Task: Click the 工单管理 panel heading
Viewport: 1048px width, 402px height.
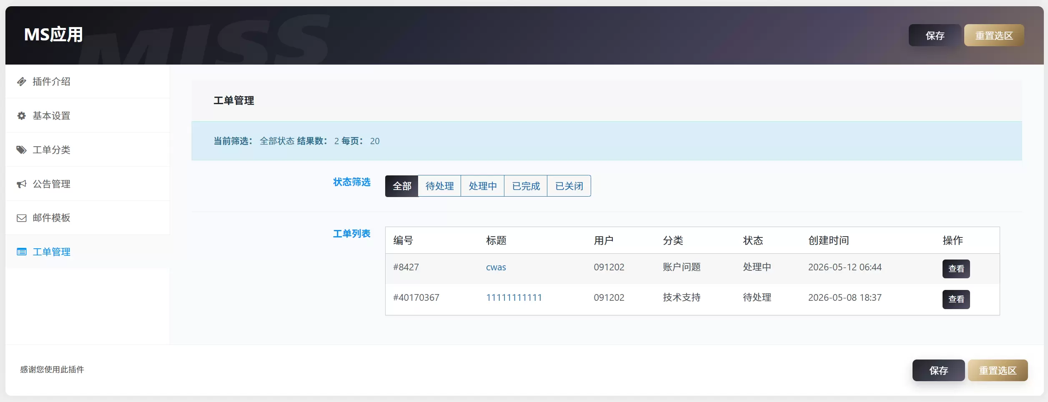Action: click(234, 101)
